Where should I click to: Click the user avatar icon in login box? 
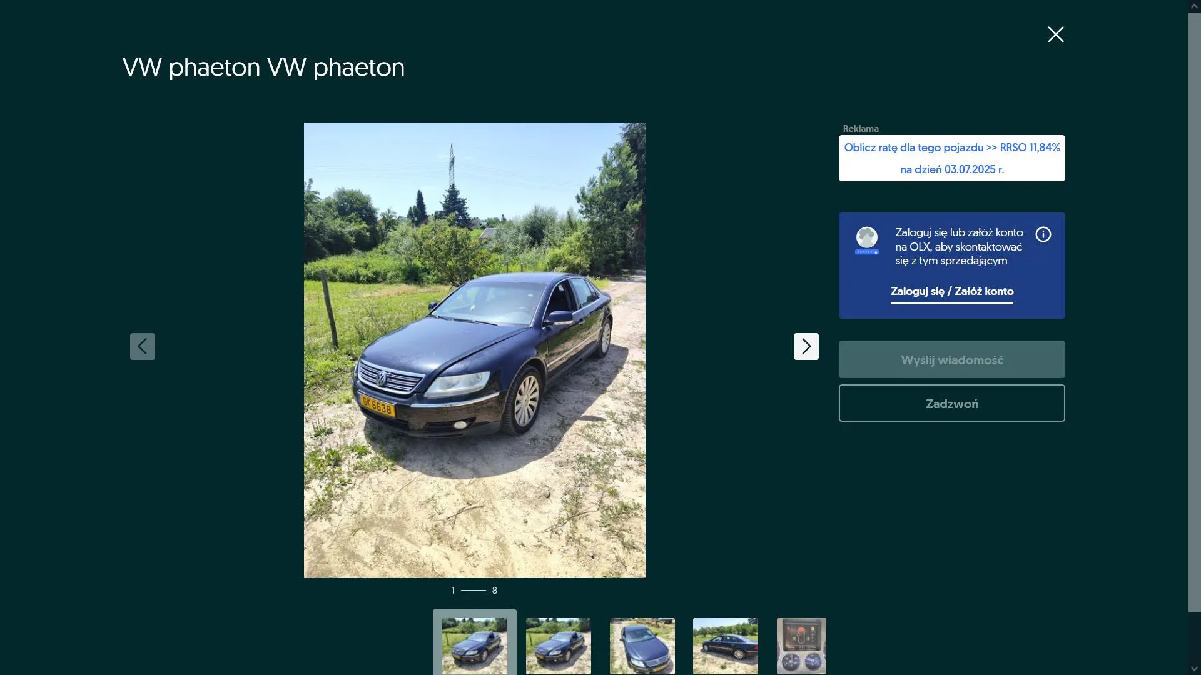click(x=866, y=241)
